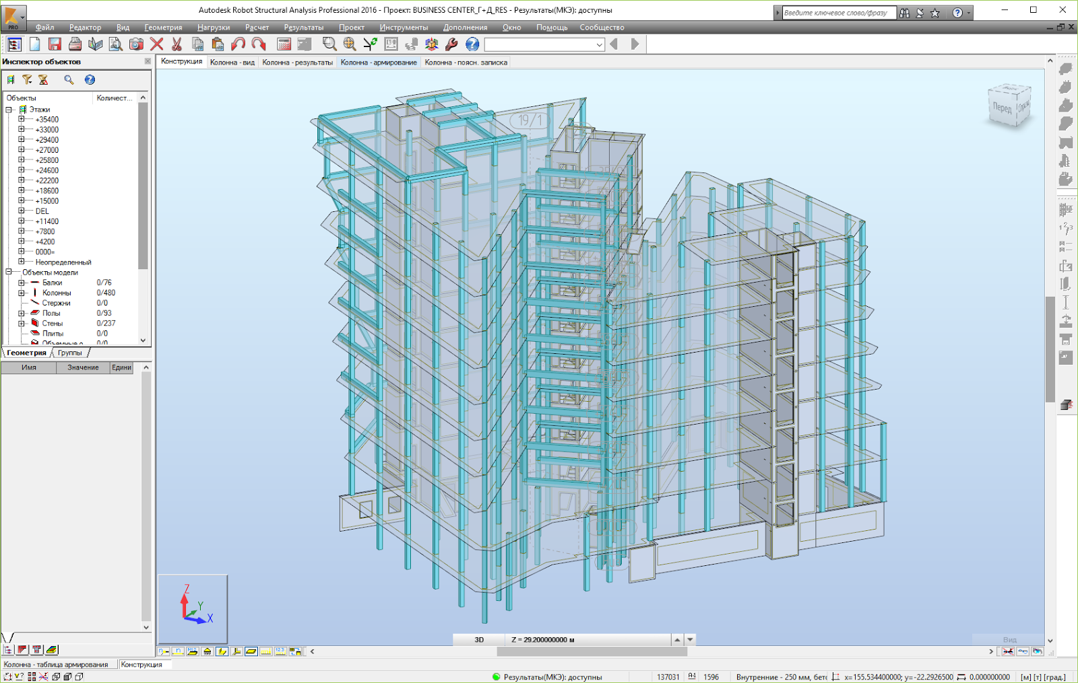Click the Значение column header
Image resolution: width=1078 pixels, height=683 pixels.
coord(83,367)
